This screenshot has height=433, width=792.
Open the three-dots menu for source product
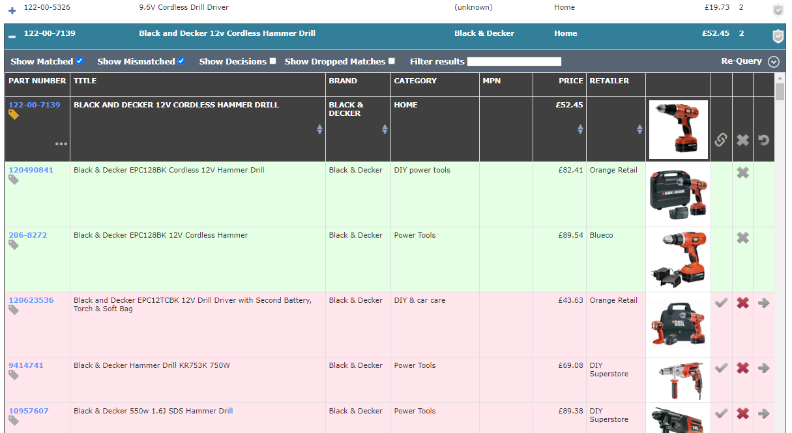pyautogui.click(x=61, y=144)
